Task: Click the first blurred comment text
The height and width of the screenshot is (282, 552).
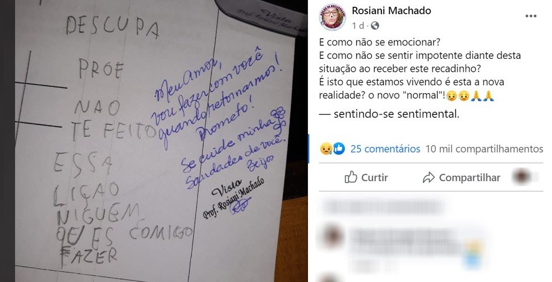Action: [x=384, y=207]
